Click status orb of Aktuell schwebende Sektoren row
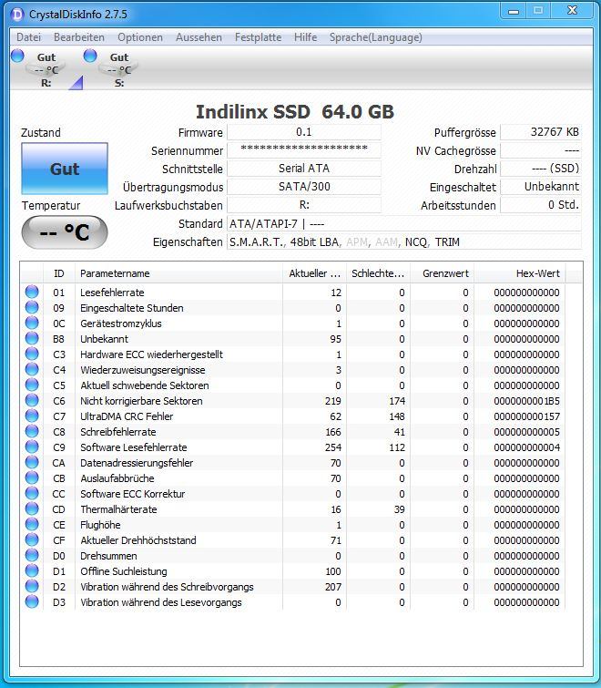Screen dimensions: 601x688 tap(32, 385)
